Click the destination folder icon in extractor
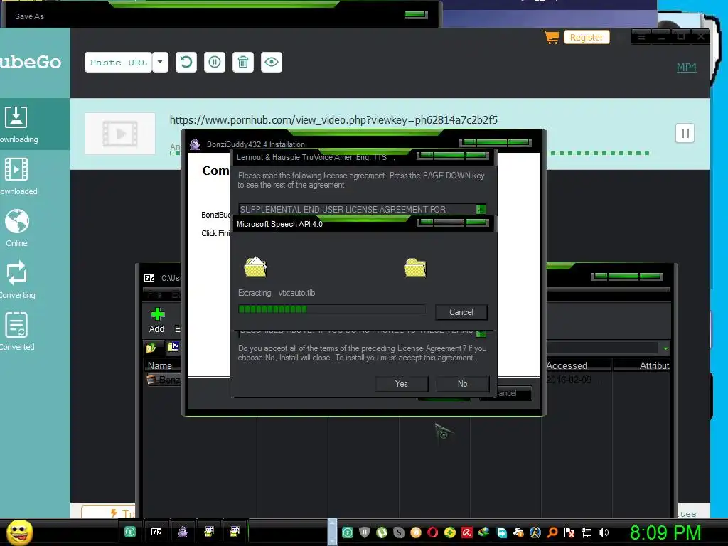The height and width of the screenshot is (546, 728). [x=415, y=267]
